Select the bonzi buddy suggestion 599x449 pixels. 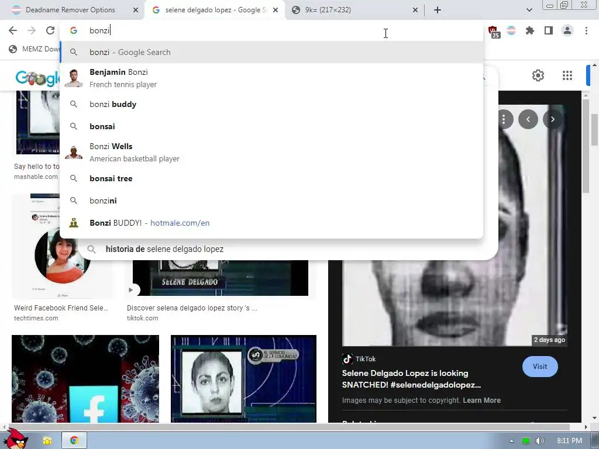271,104
